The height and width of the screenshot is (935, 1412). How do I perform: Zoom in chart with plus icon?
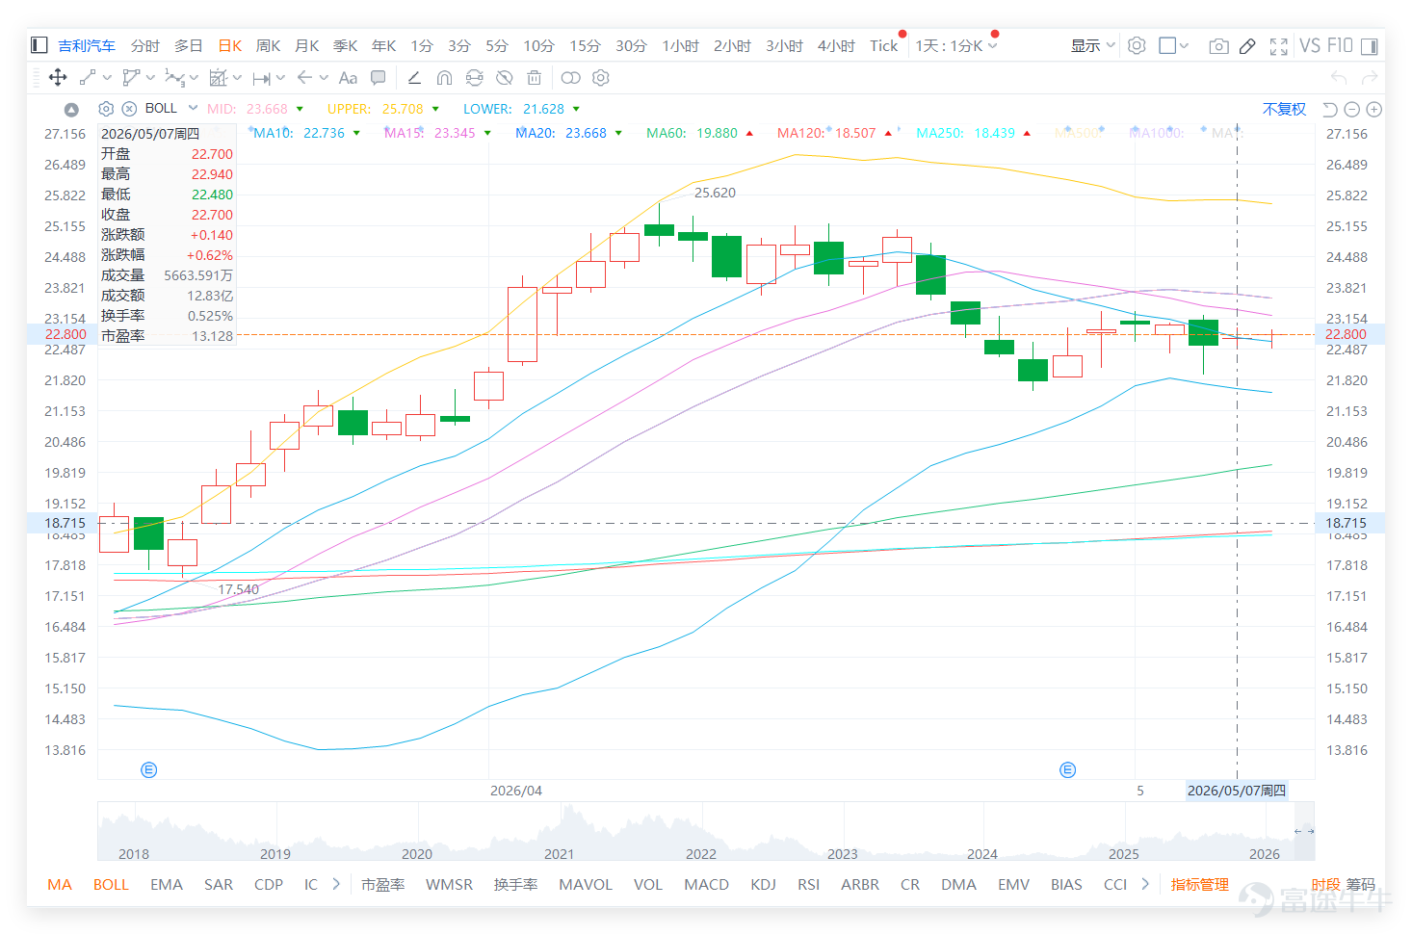tap(1374, 110)
